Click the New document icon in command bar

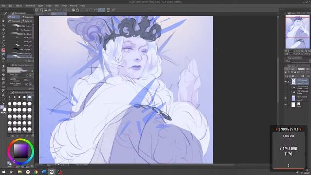(x=42, y=10)
